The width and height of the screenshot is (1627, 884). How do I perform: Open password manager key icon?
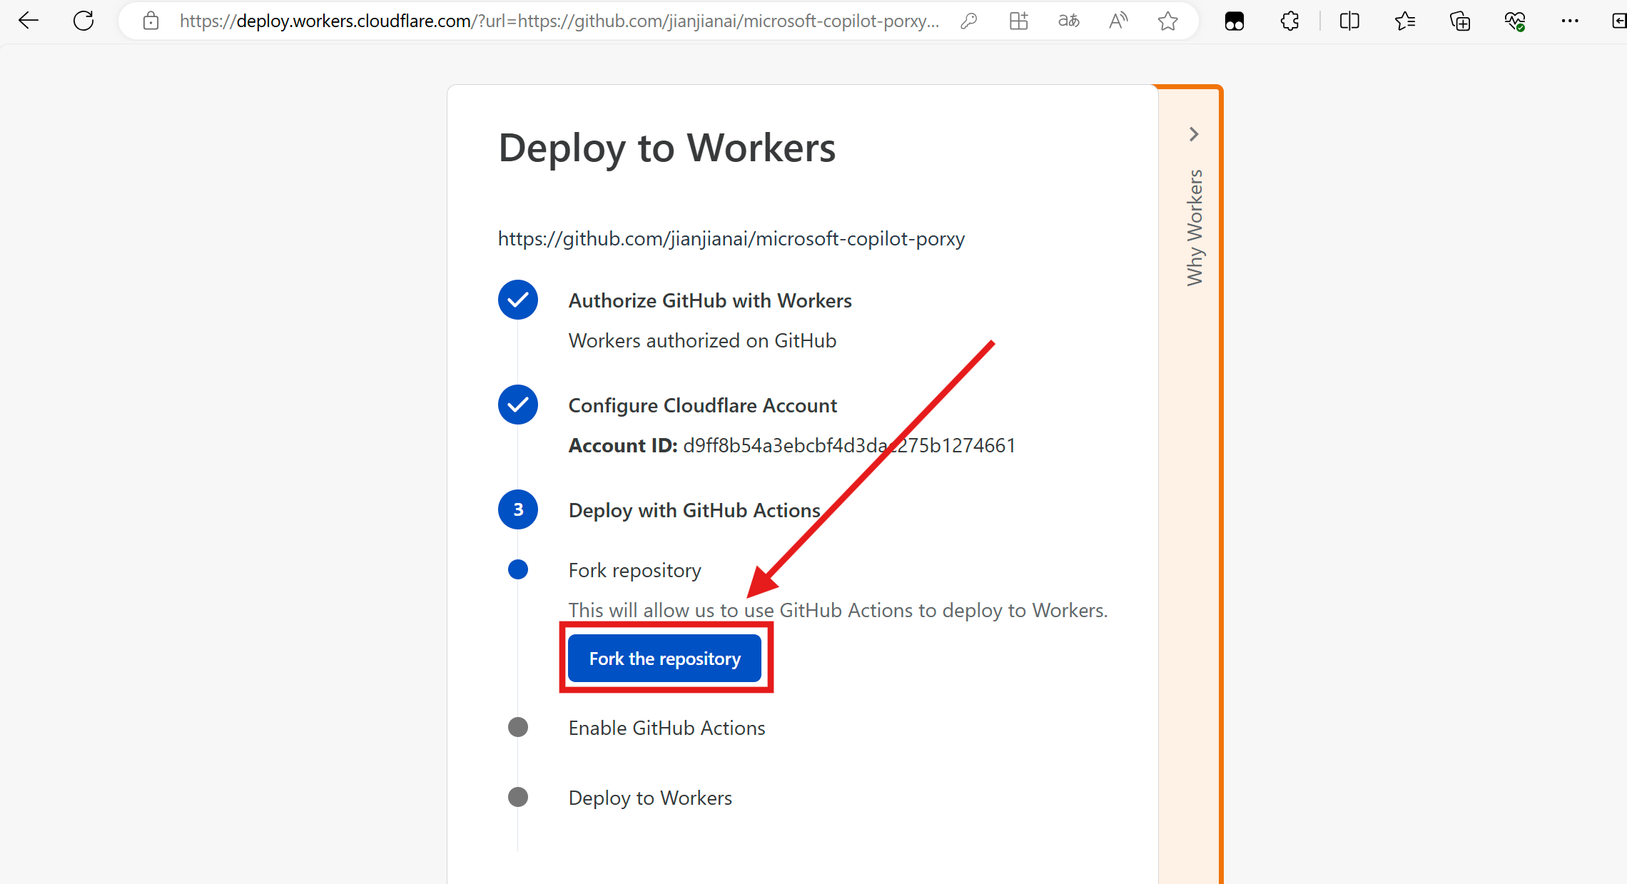coord(968,21)
